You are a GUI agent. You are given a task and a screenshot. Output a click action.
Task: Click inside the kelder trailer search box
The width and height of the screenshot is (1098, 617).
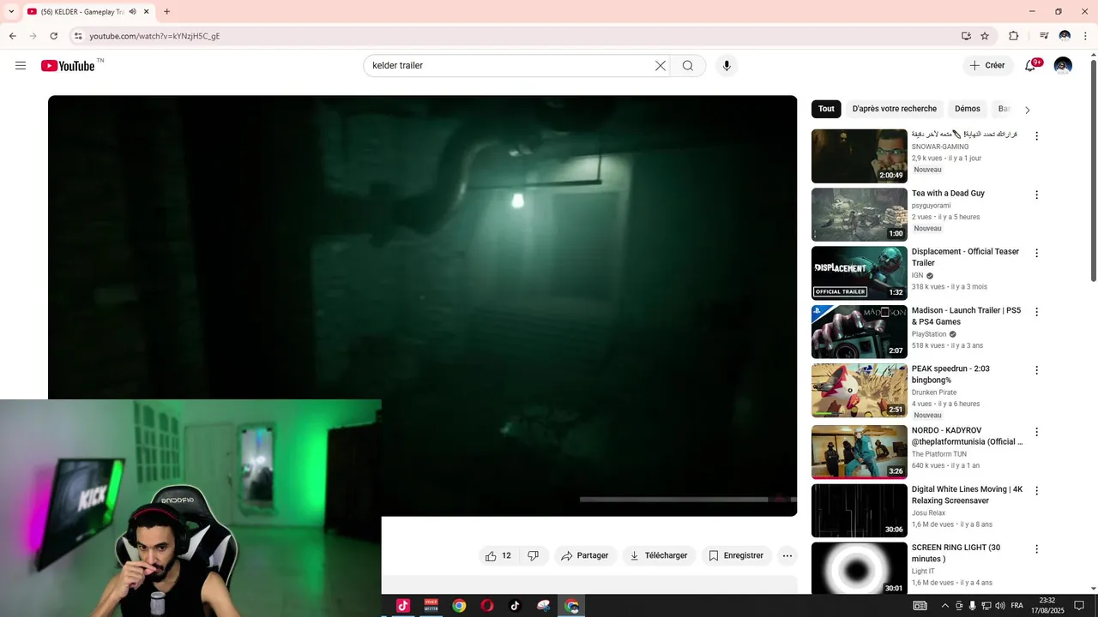tap(510, 66)
